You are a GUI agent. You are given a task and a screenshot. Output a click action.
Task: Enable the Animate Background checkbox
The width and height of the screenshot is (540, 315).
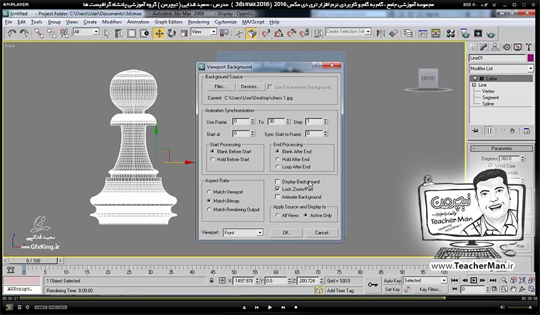click(x=277, y=197)
